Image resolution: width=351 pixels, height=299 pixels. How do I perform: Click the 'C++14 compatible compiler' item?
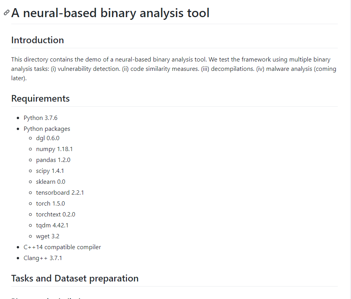(62, 247)
